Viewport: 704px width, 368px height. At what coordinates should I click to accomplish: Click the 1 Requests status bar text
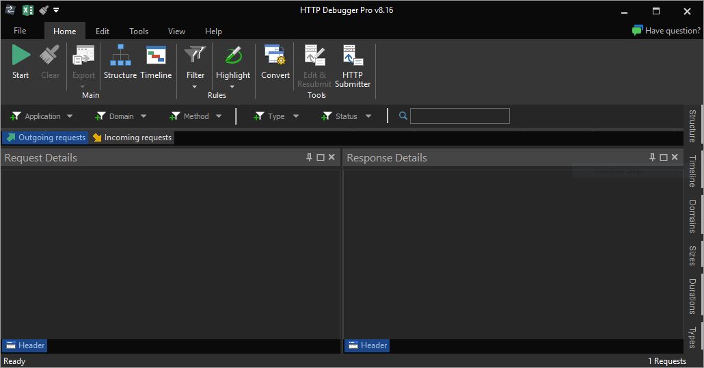[x=666, y=360]
